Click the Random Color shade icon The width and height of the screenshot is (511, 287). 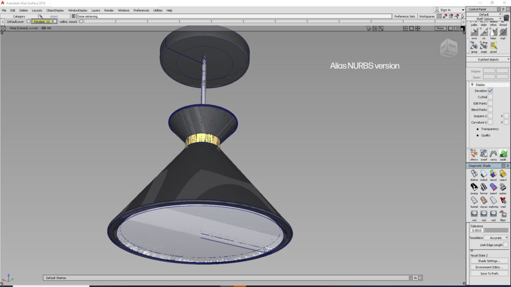tap(493, 174)
